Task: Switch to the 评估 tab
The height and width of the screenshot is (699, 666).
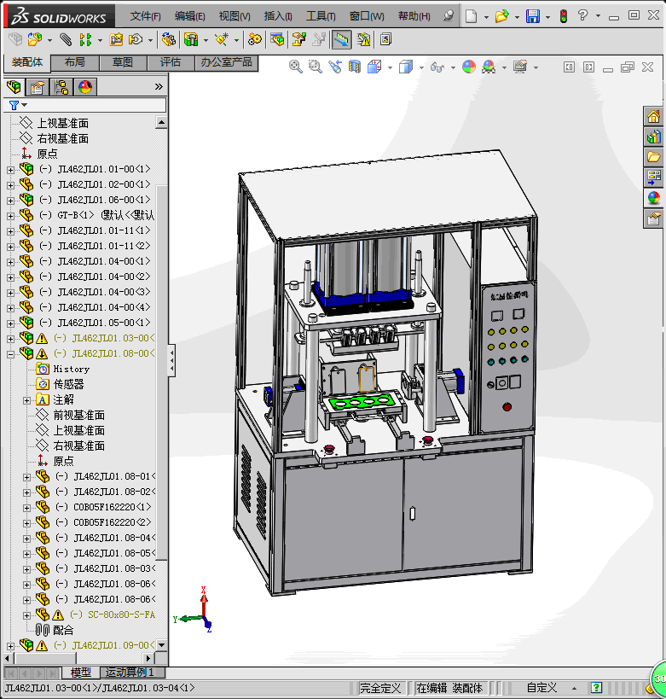Action: click(x=170, y=62)
